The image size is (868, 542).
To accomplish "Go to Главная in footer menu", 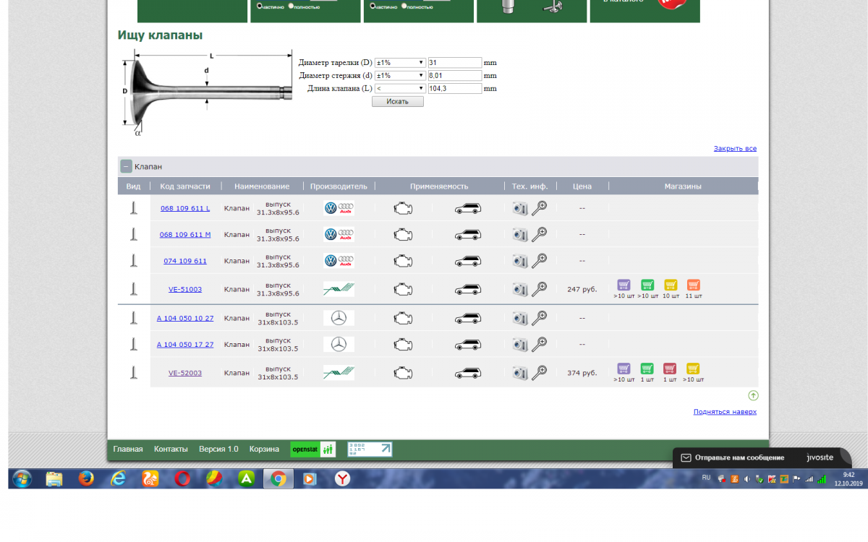I will tap(128, 449).
